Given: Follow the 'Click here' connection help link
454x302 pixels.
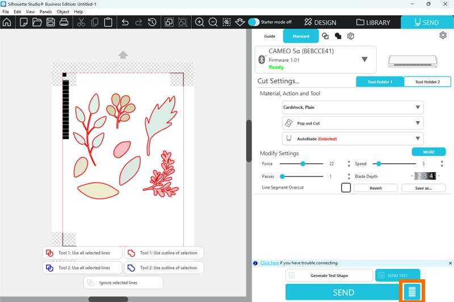Looking at the screenshot, I should click(x=270, y=263).
